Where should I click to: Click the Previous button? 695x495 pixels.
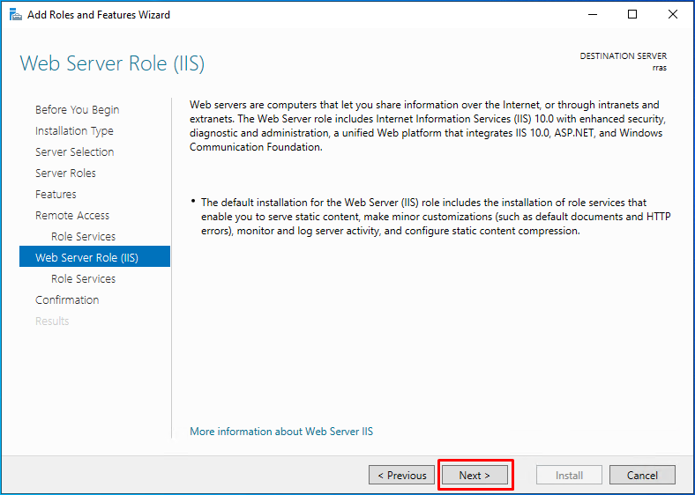click(x=401, y=475)
